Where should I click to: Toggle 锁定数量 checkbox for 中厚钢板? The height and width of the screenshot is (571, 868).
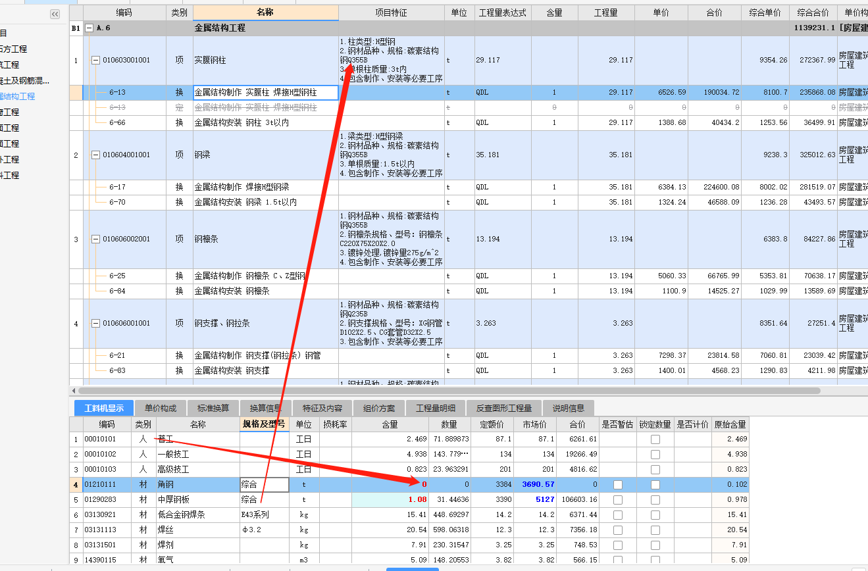(655, 500)
